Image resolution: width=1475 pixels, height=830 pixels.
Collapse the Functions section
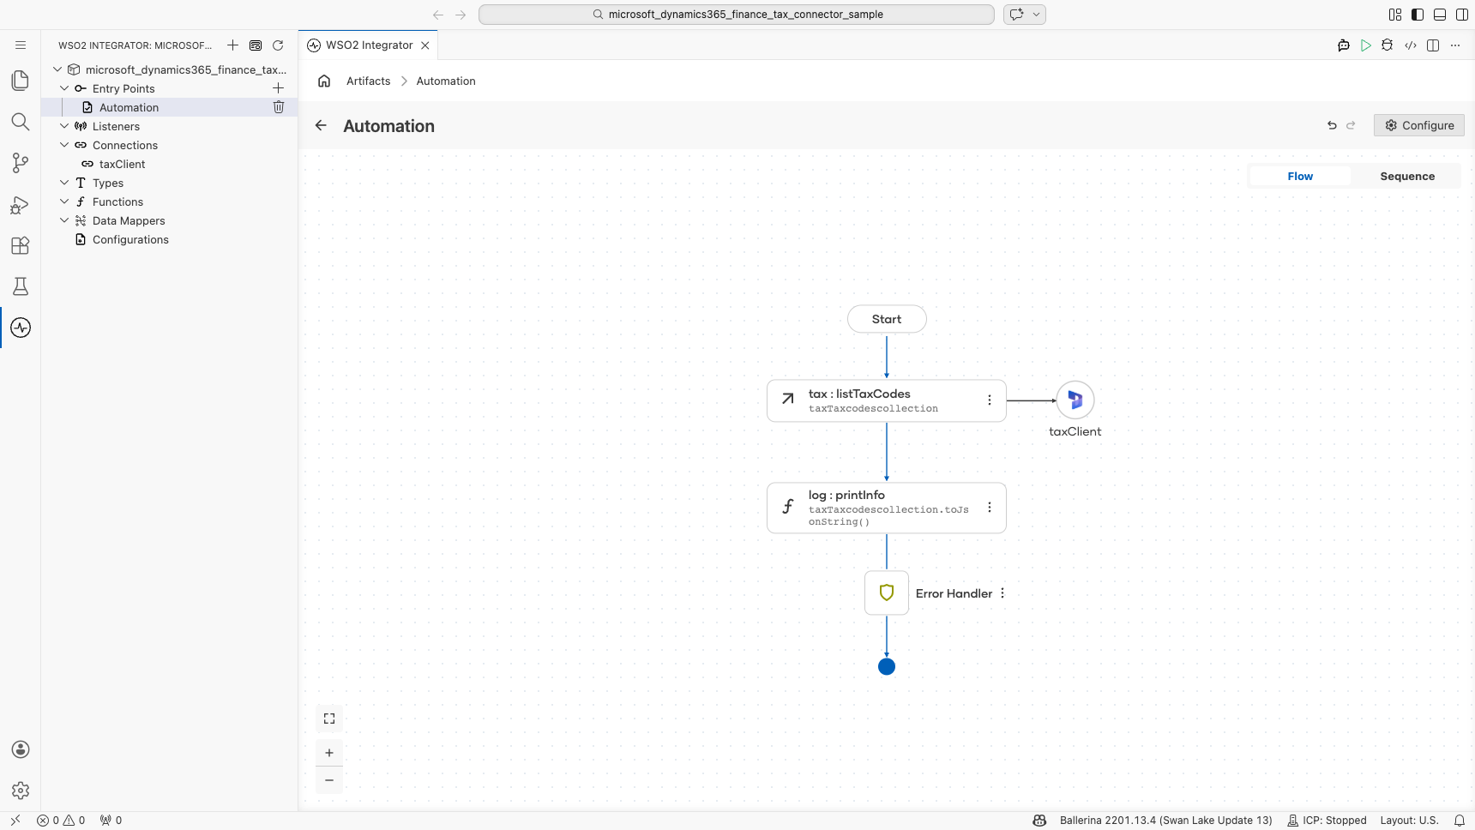[x=64, y=201]
